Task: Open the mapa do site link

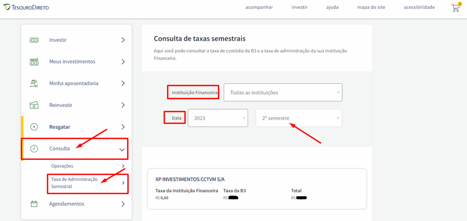Action: [x=371, y=7]
